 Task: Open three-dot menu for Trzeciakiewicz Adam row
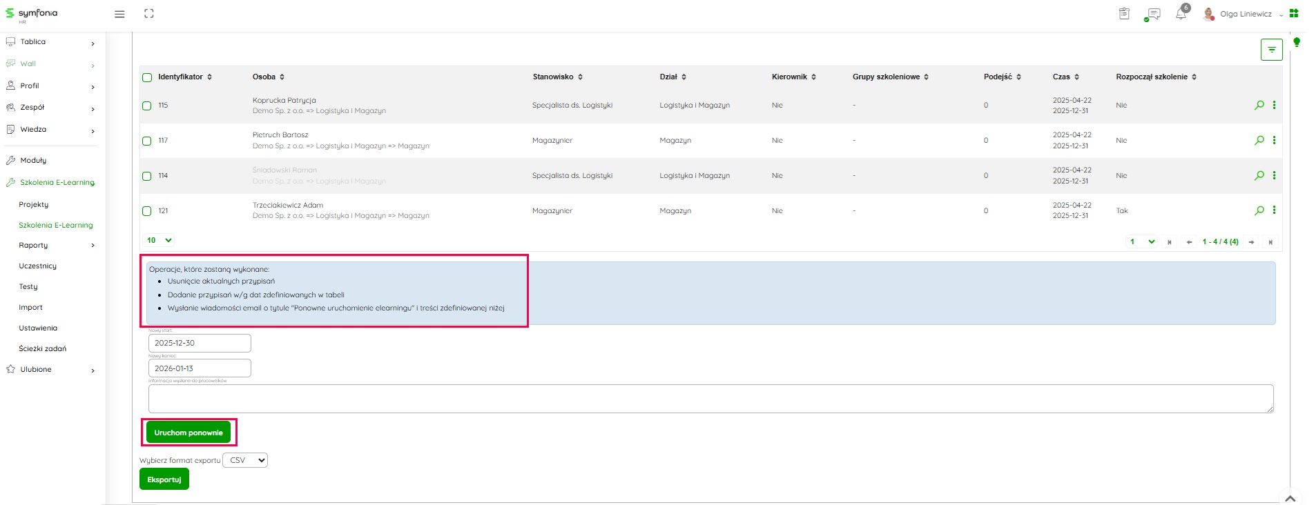click(1274, 210)
